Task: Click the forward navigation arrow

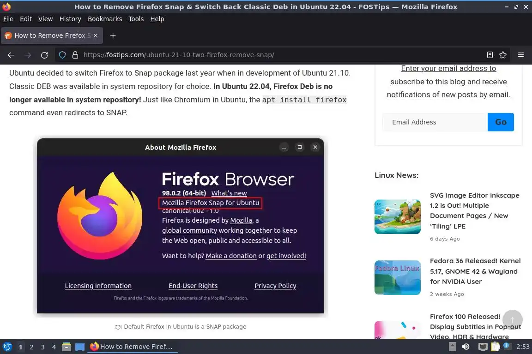Action: click(28, 55)
